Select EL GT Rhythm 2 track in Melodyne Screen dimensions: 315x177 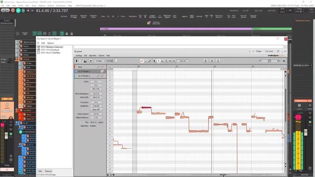point(90,76)
